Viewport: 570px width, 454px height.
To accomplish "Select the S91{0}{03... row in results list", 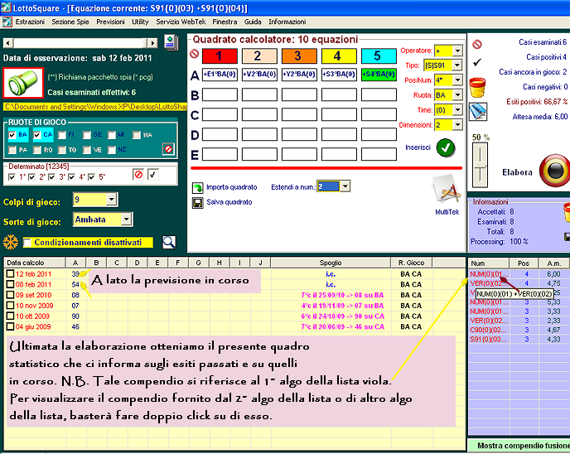I will pos(519,340).
